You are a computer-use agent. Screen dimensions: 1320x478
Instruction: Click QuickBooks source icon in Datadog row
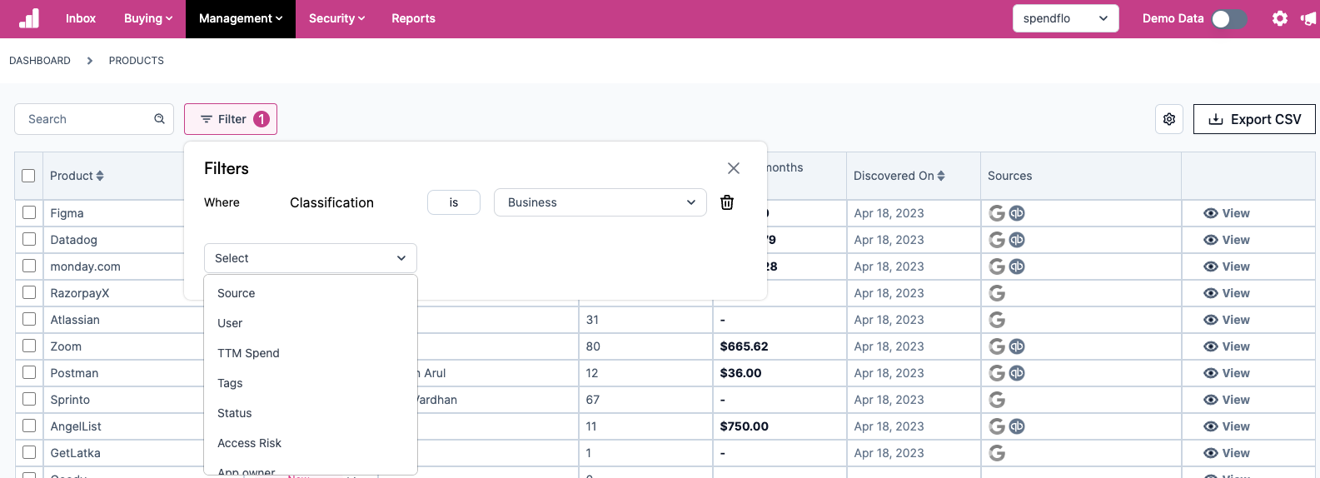(1017, 240)
